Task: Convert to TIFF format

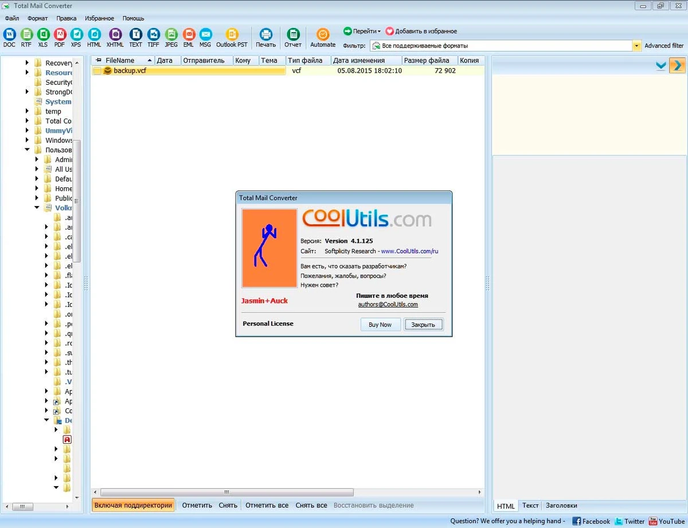Action: click(153, 38)
